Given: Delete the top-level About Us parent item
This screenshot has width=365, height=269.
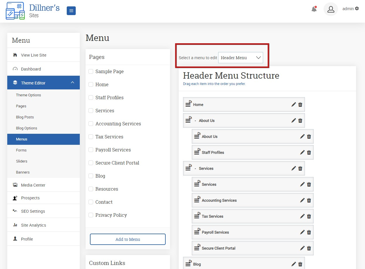Looking at the screenshot, I should (300, 120).
